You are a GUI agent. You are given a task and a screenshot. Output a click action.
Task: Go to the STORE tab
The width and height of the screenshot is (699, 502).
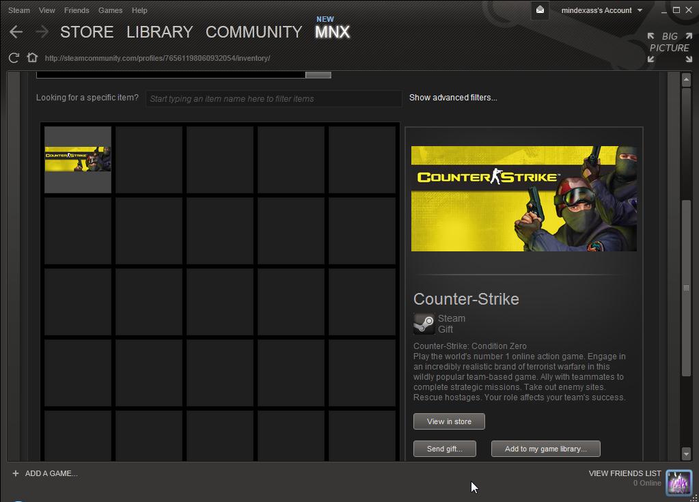tap(87, 32)
